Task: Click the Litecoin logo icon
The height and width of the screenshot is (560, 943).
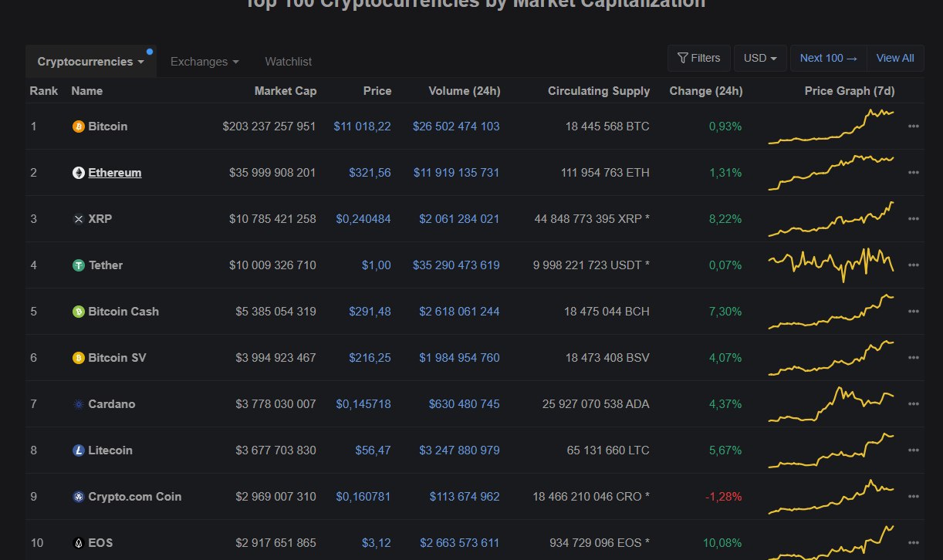Action: (x=78, y=450)
